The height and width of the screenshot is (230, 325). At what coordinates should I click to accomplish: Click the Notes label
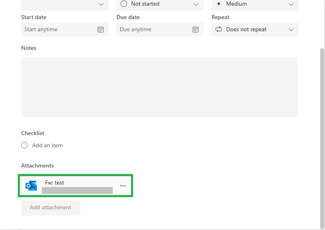(29, 48)
